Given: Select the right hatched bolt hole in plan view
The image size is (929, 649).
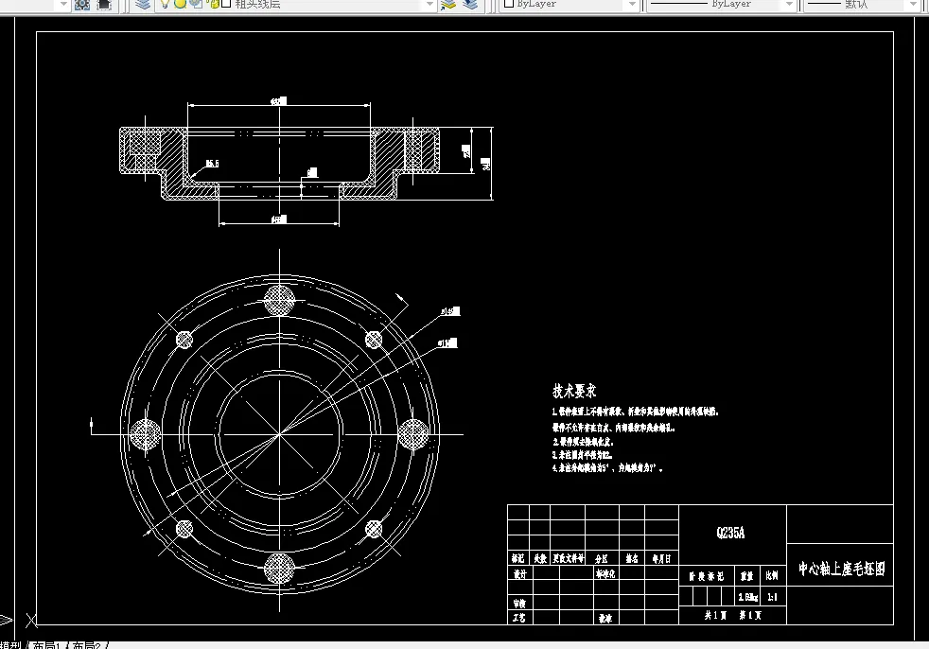Looking at the screenshot, I should click(413, 434).
